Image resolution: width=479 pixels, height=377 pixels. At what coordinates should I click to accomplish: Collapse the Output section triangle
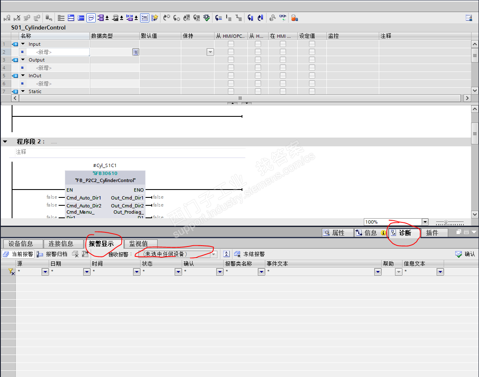click(23, 60)
